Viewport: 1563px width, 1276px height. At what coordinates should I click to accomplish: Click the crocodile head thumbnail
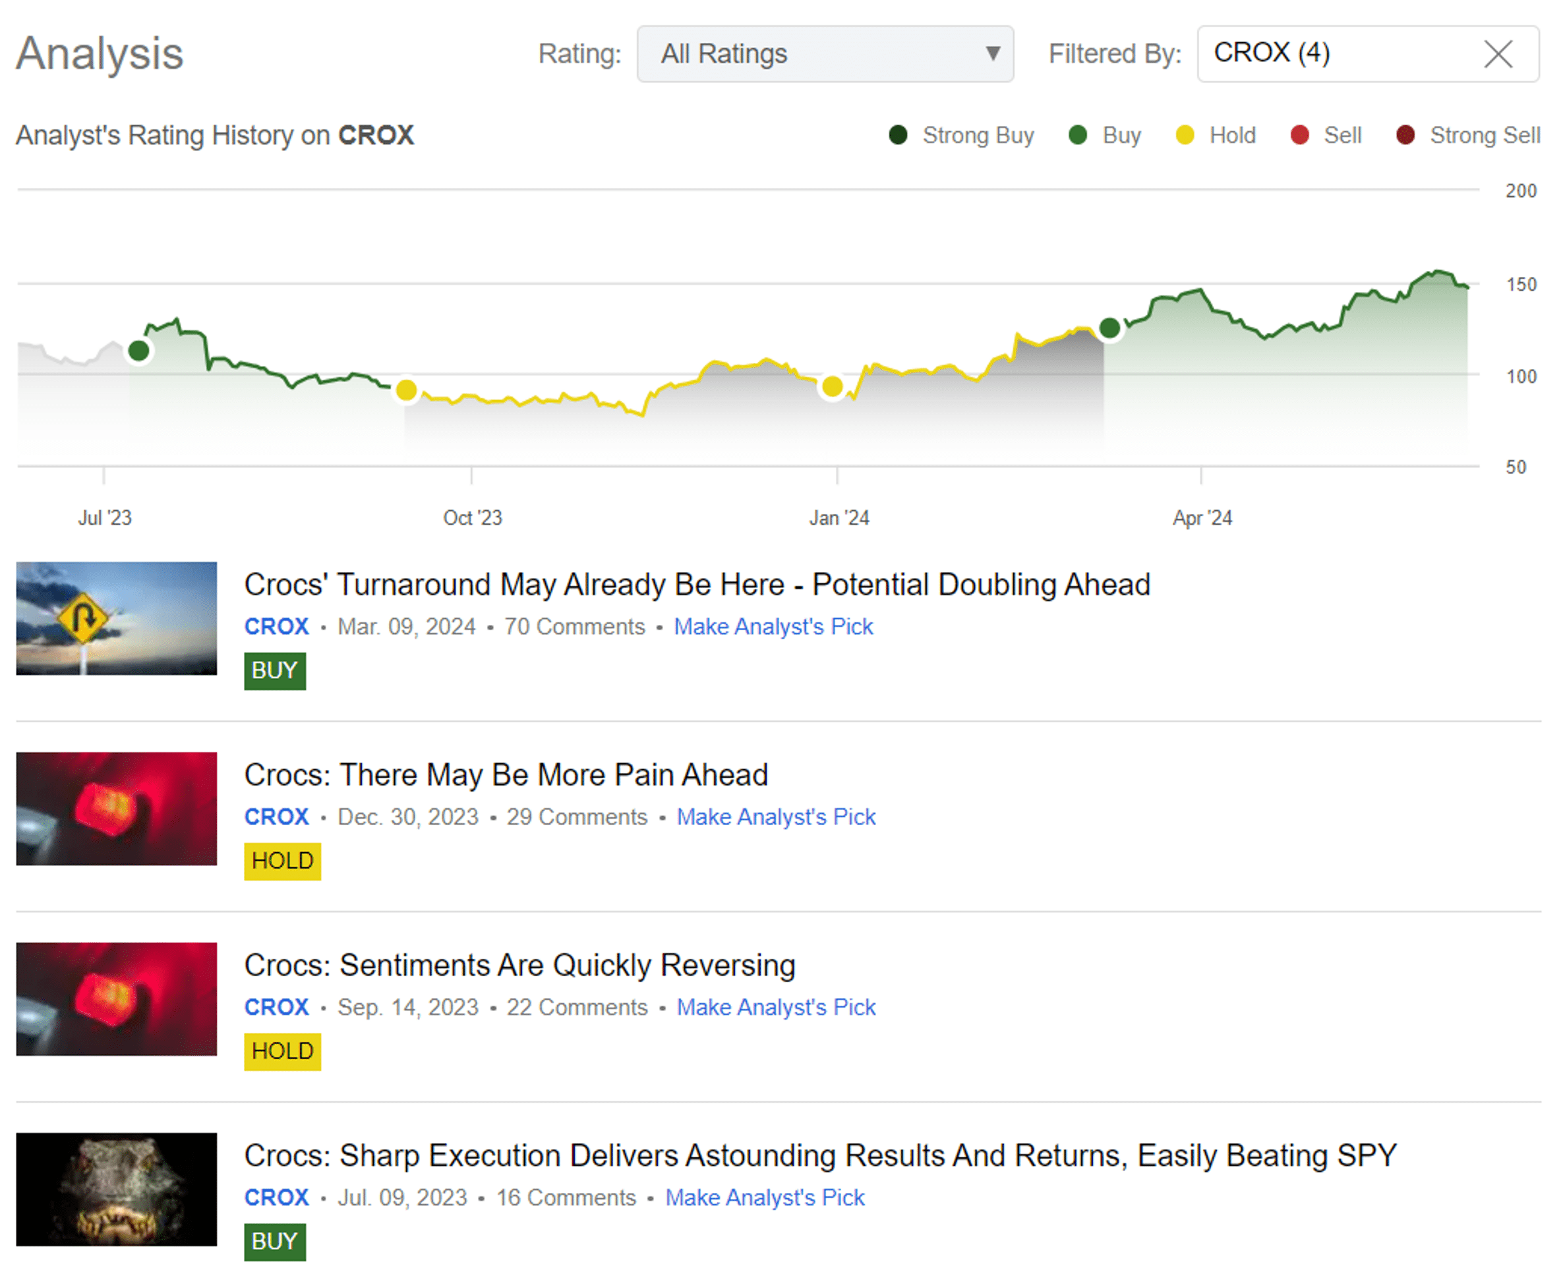(x=116, y=1188)
